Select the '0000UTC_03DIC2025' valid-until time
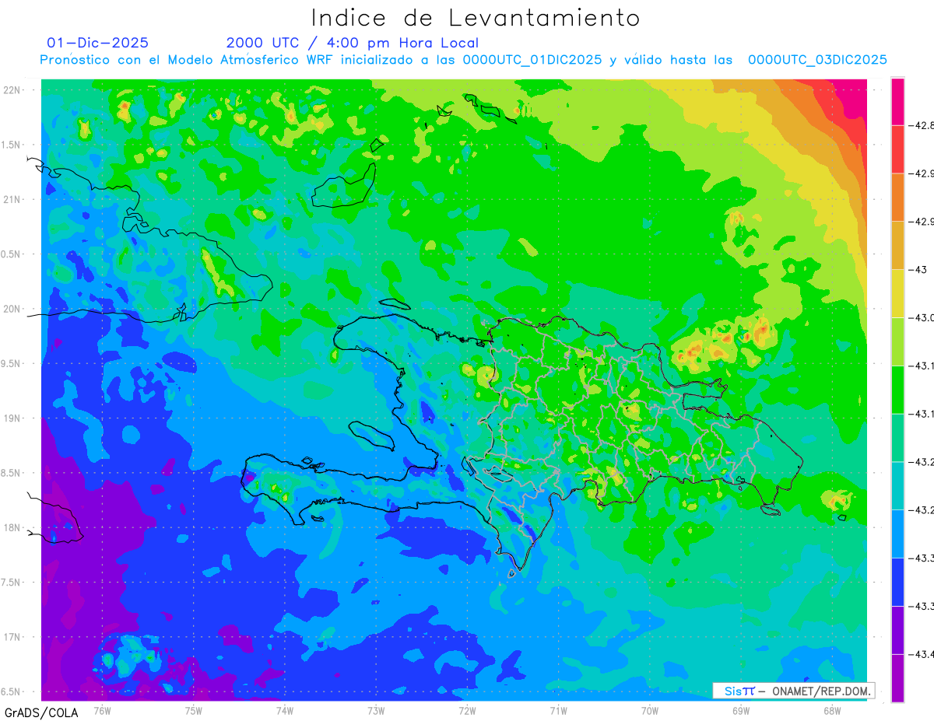Viewport: 934px width, 721px height. click(x=817, y=60)
